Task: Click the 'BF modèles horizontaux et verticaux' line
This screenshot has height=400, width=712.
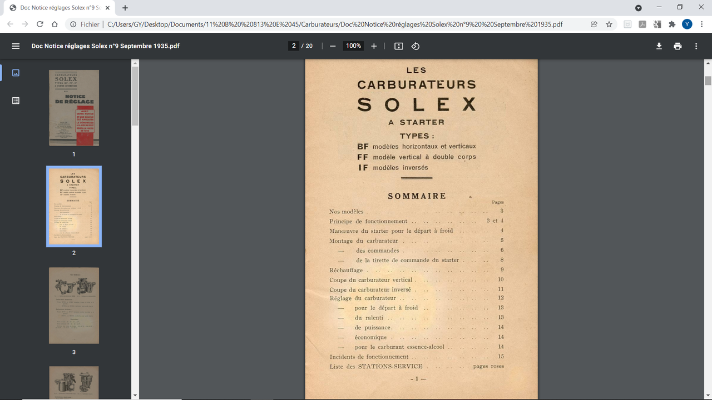Action: coord(417,147)
